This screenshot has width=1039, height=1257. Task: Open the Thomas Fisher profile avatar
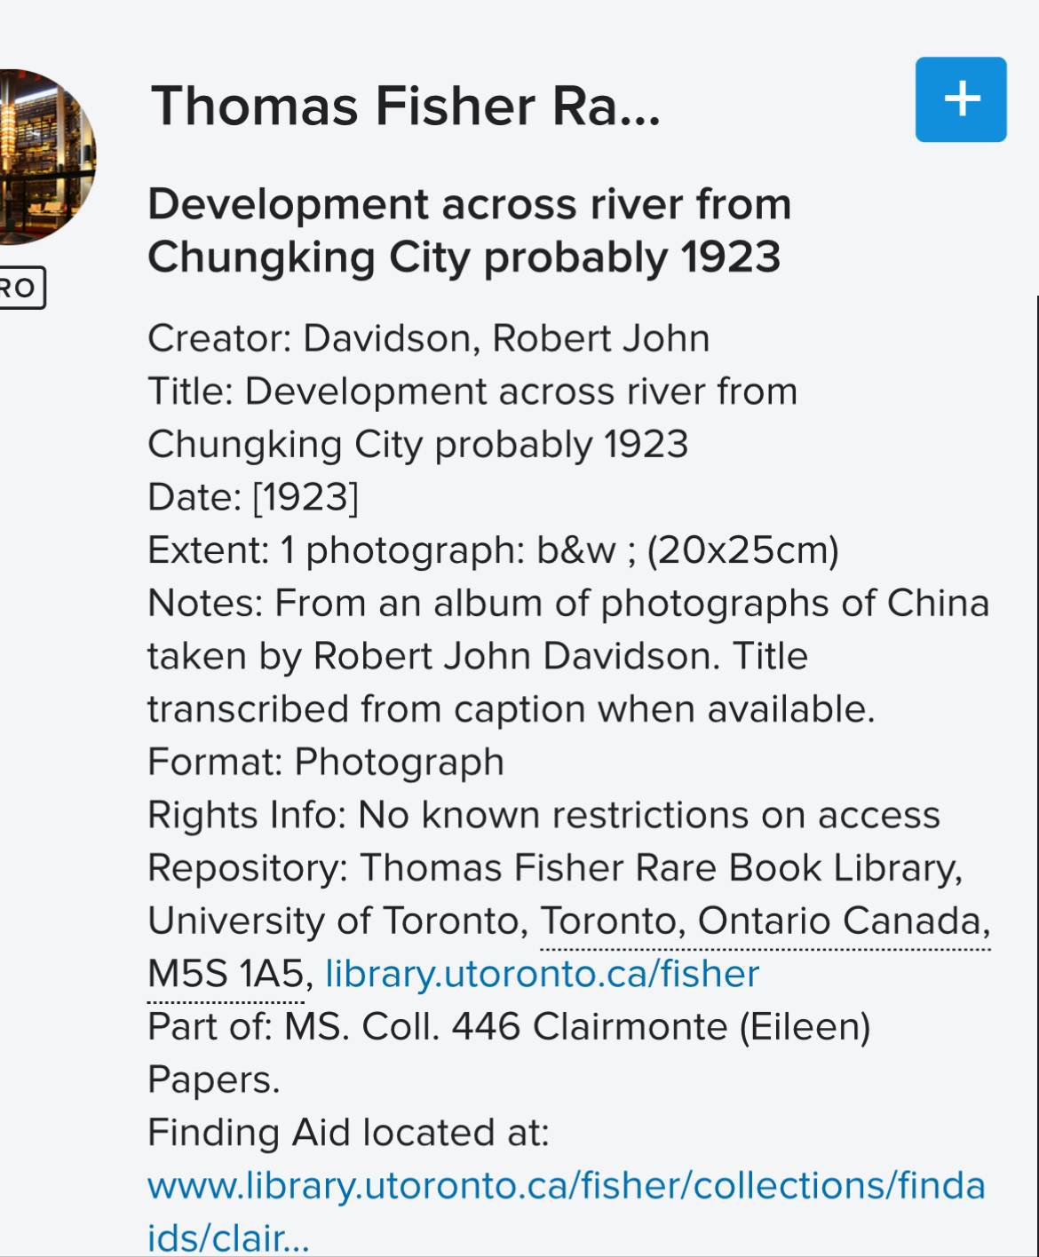pyautogui.click(x=44, y=157)
